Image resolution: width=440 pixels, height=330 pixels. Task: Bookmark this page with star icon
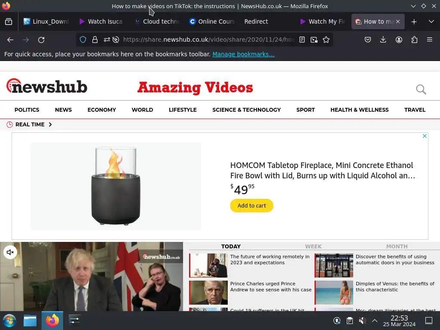point(326,40)
